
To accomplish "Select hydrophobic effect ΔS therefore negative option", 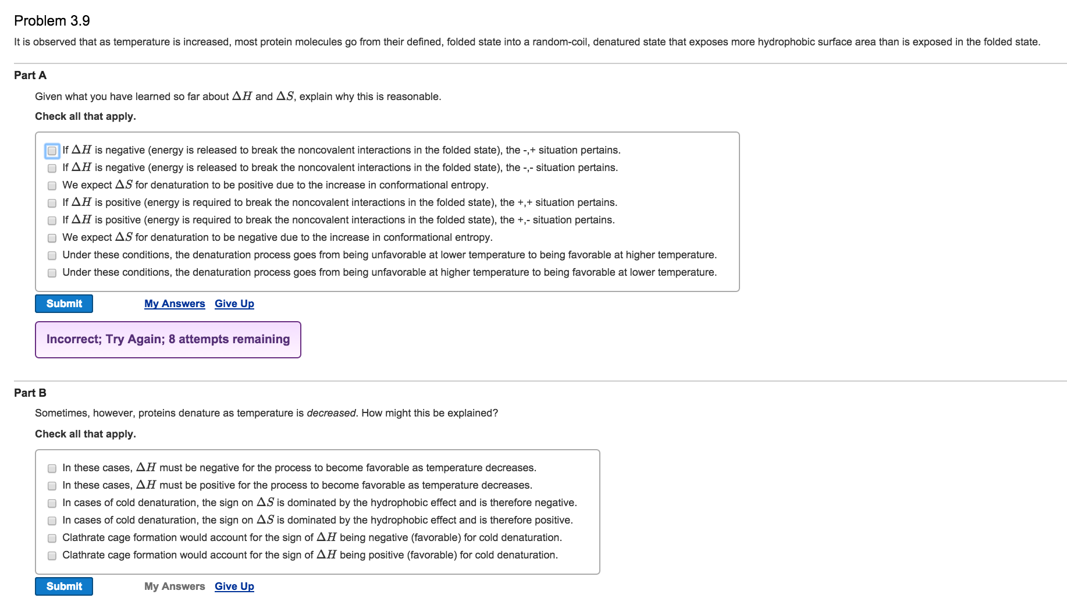I will (52, 503).
